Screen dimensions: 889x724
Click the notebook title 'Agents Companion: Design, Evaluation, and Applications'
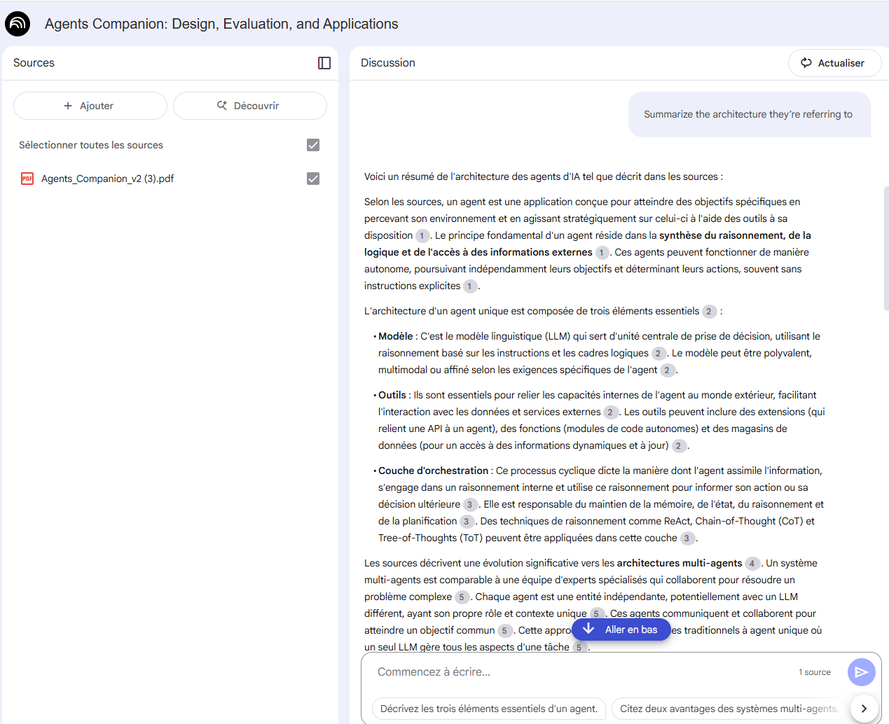221,24
